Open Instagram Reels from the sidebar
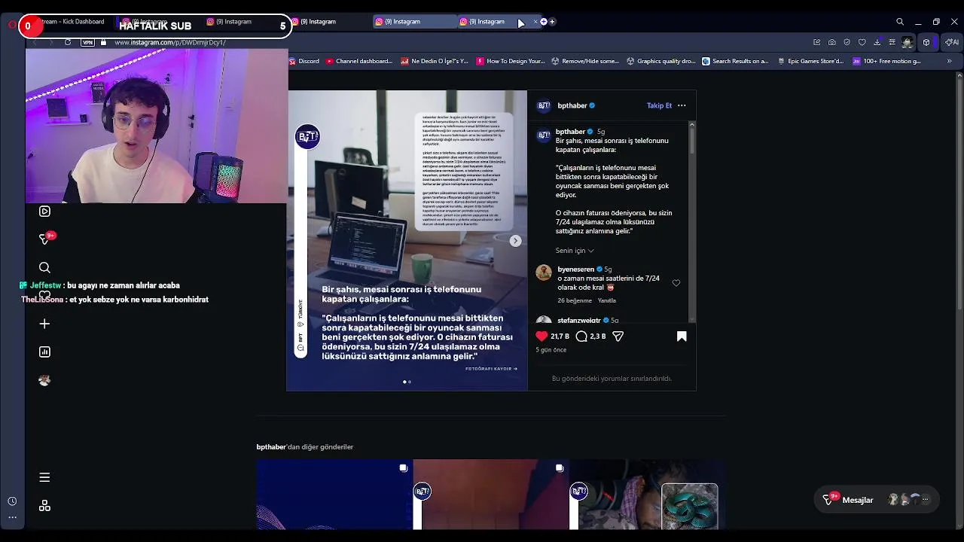The width and height of the screenshot is (964, 542). 44,212
